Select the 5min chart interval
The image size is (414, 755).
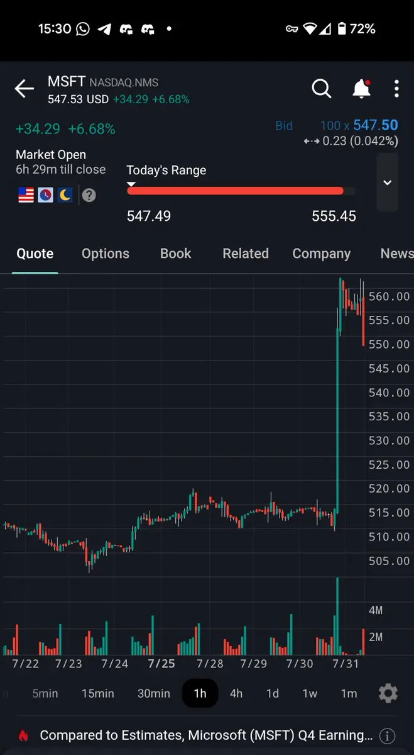point(45,693)
